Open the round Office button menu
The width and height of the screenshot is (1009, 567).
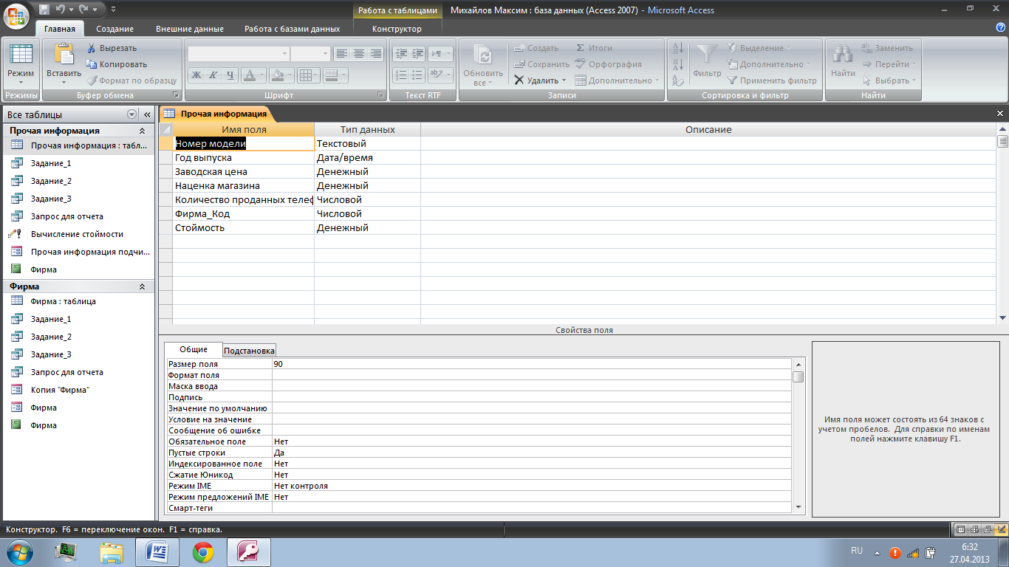pyautogui.click(x=17, y=16)
